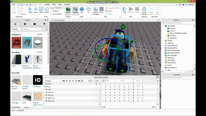Switch to the PLUGINS ribbon tab
This screenshot has width=206, height=116.
tap(67, 5)
